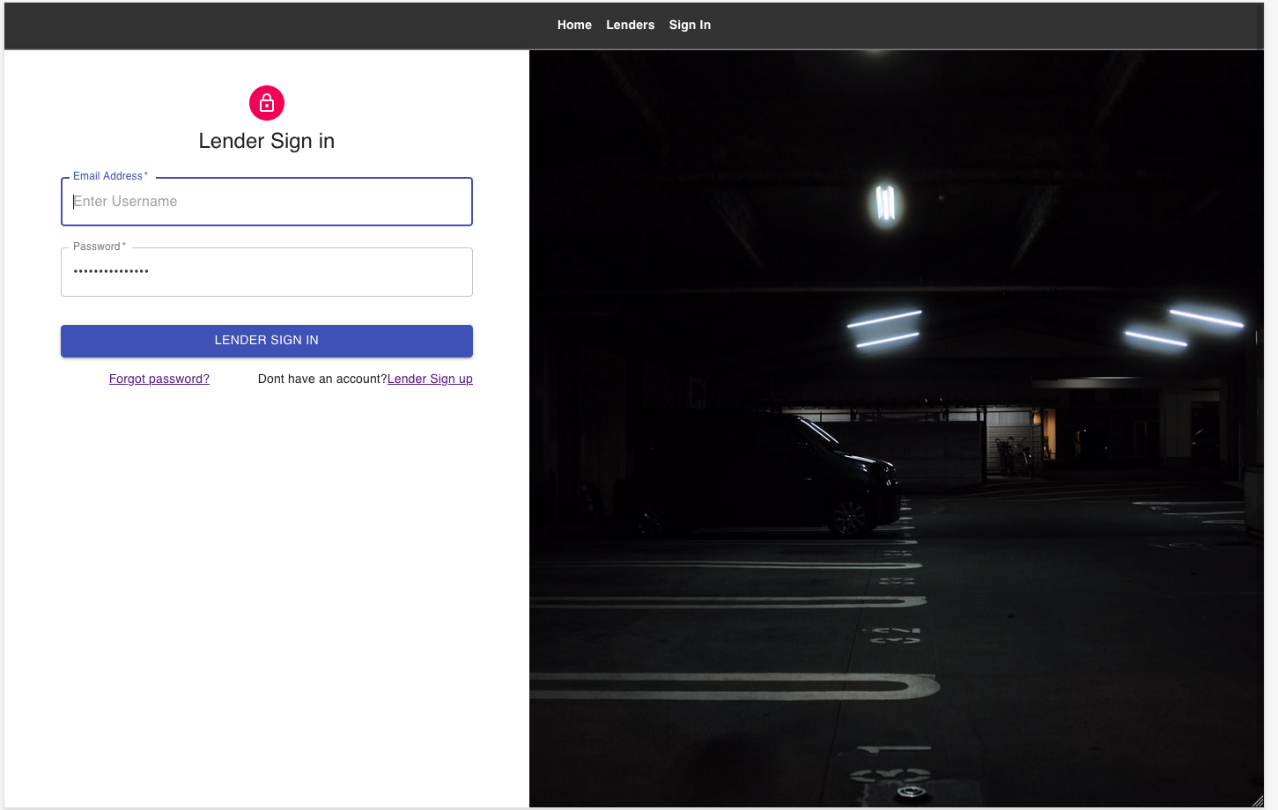
Task: Open the Forgot password? link
Action: (x=159, y=379)
